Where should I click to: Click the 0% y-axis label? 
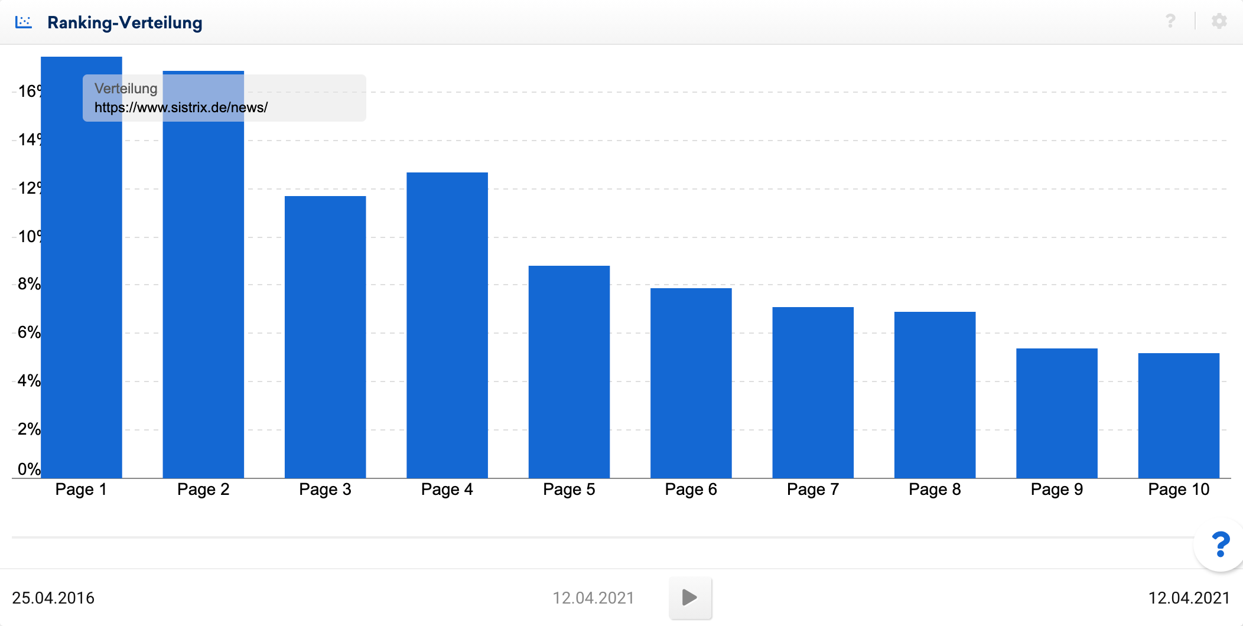coord(29,469)
